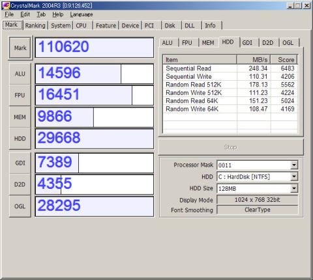Screen dimensions: 313x280
Task: Open the Edit menu
Action: (25, 14)
